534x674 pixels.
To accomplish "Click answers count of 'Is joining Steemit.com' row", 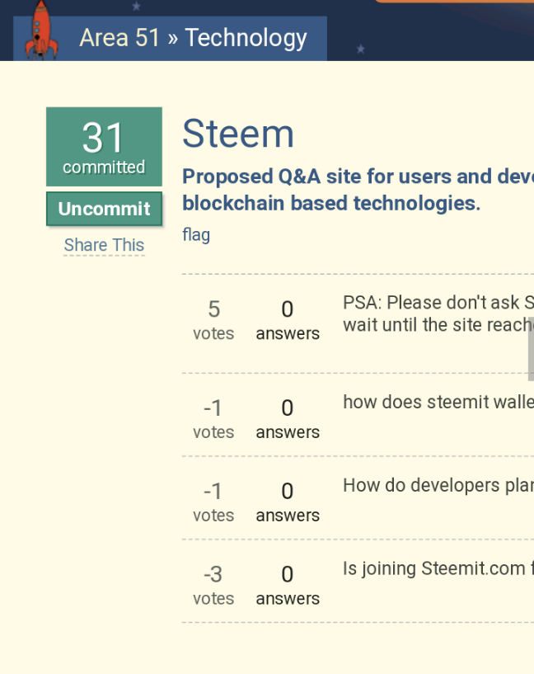I will (288, 585).
